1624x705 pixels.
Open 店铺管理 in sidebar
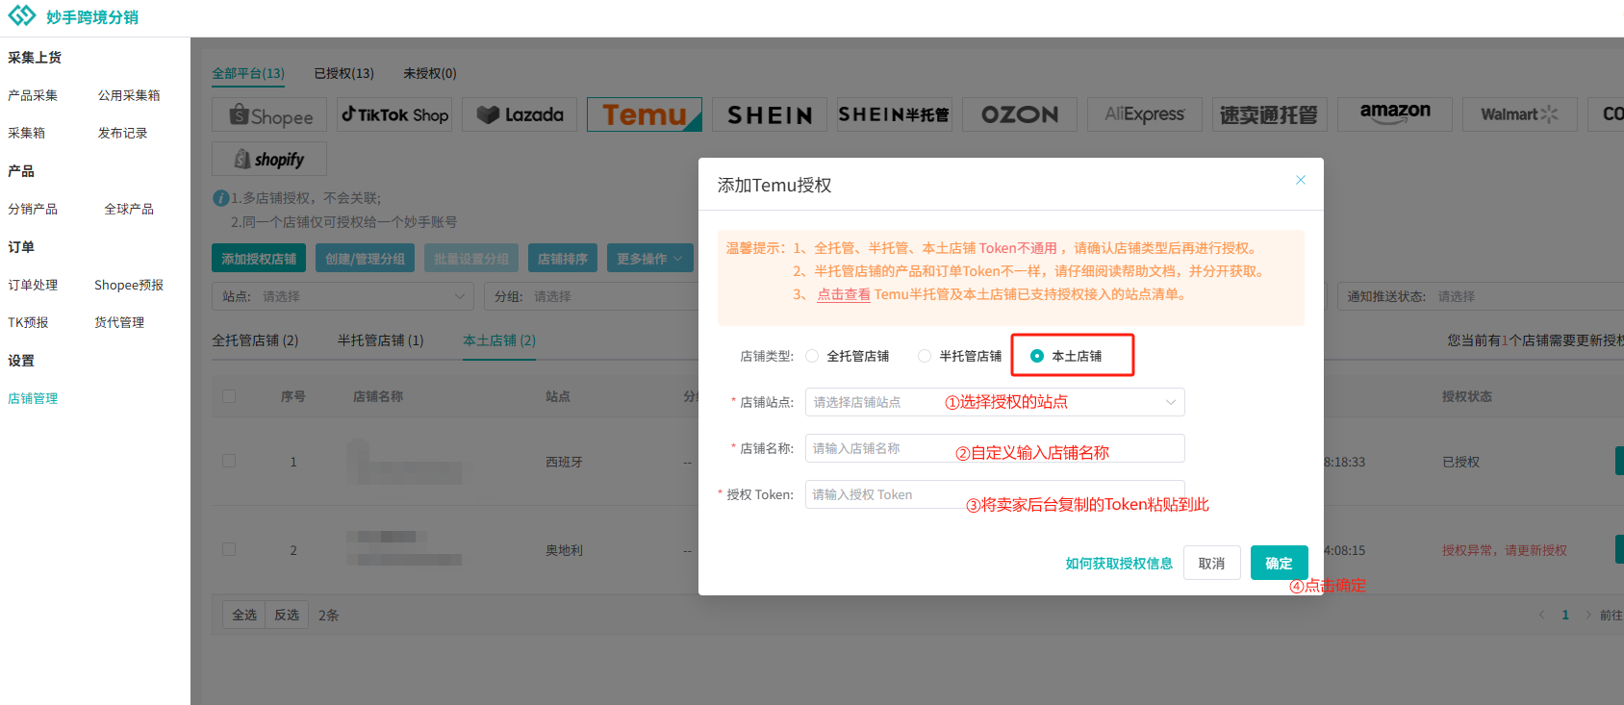(x=33, y=398)
